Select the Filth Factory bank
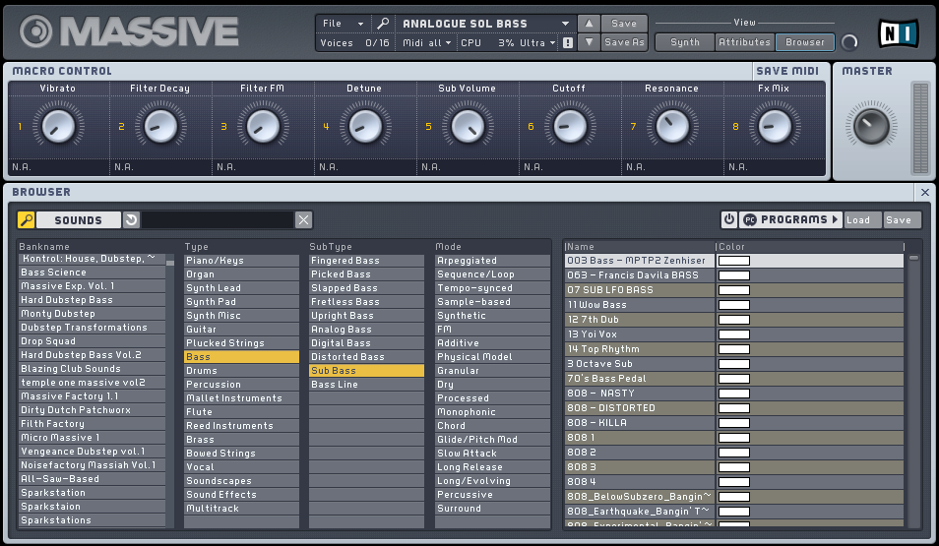This screenshot has height=546, width=939. pos(92,424)
